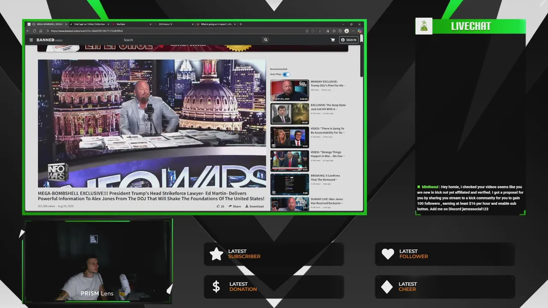This screenshot has height=308, width=548.
Task: Open the shopping cart icon
Action: [333, 40]
